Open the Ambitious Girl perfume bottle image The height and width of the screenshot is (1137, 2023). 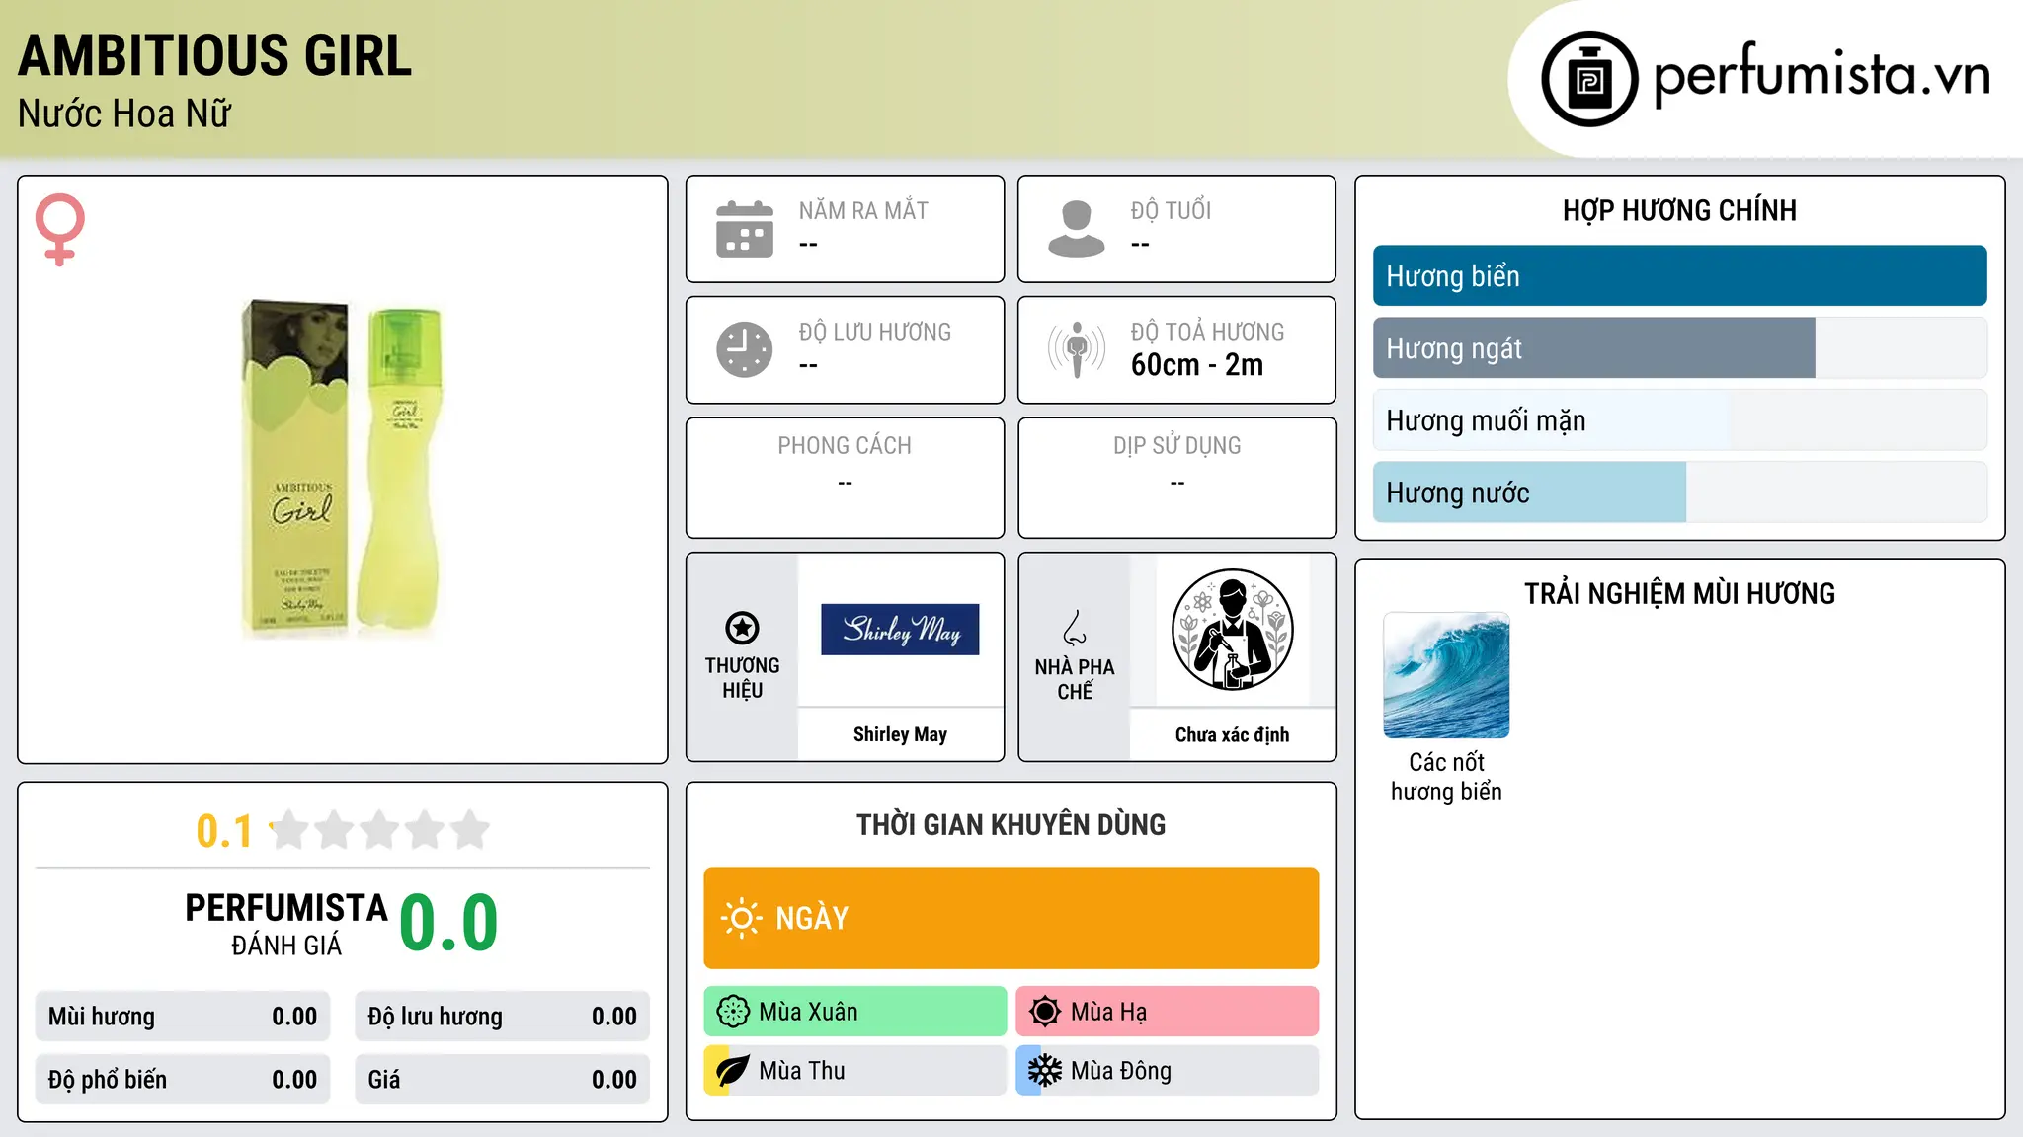pyautogui.click(x=342, y=468)
